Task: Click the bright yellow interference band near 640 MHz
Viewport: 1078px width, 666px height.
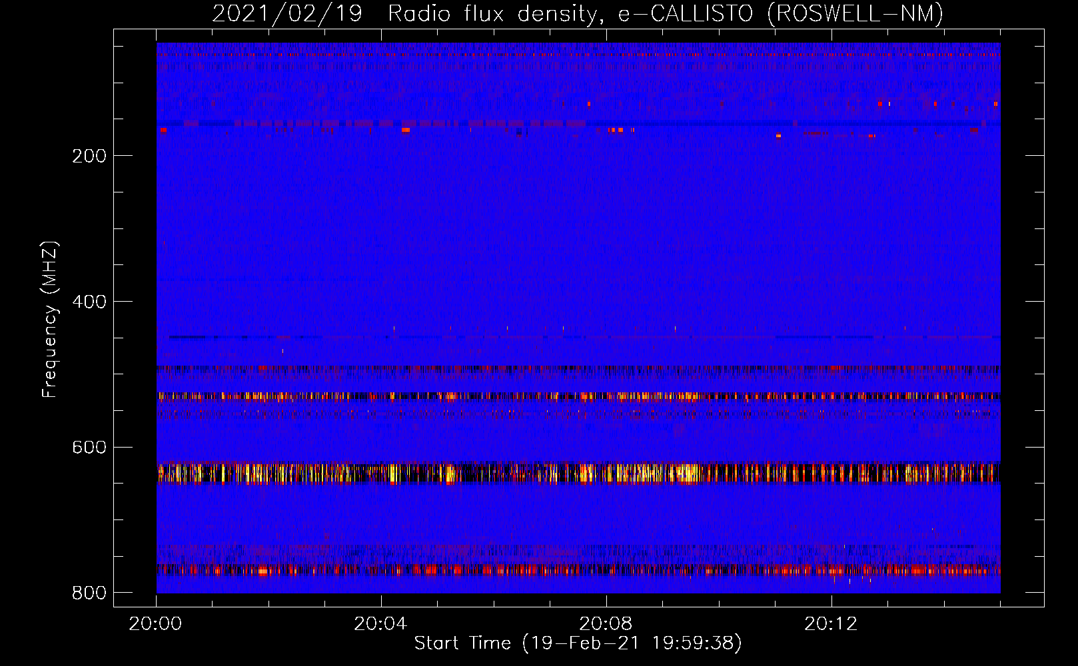Action: (578, 472)
